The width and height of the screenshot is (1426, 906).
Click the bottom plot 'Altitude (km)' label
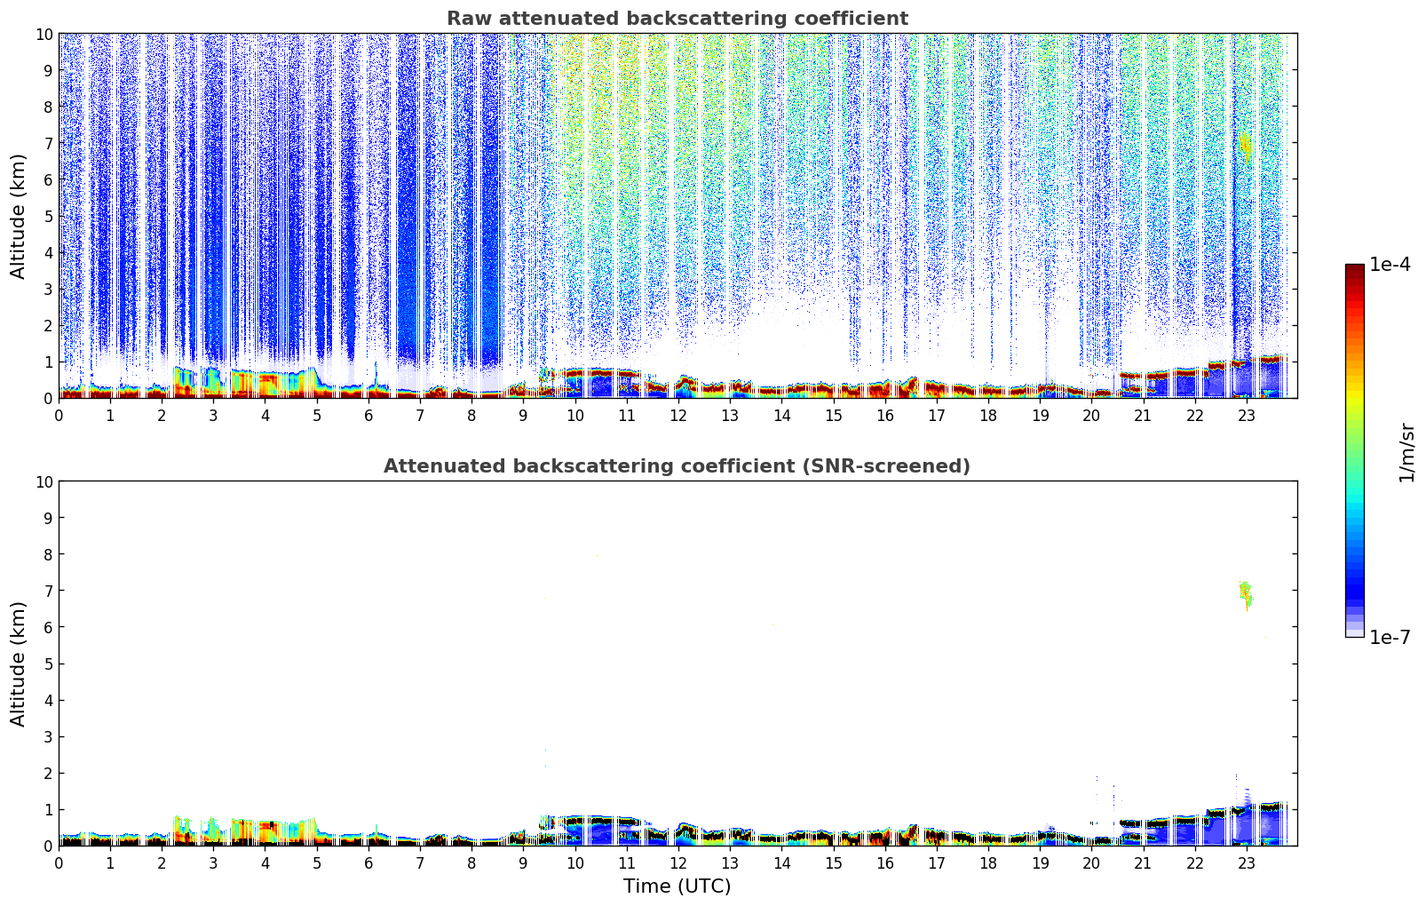(19, 664)
